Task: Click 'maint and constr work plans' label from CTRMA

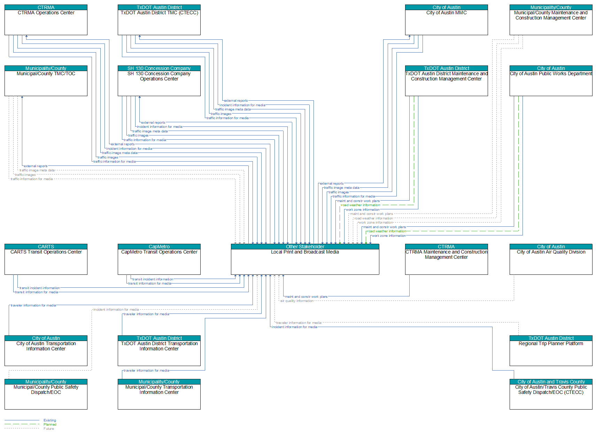Action: pyautogui.click(x=306, y=297)
